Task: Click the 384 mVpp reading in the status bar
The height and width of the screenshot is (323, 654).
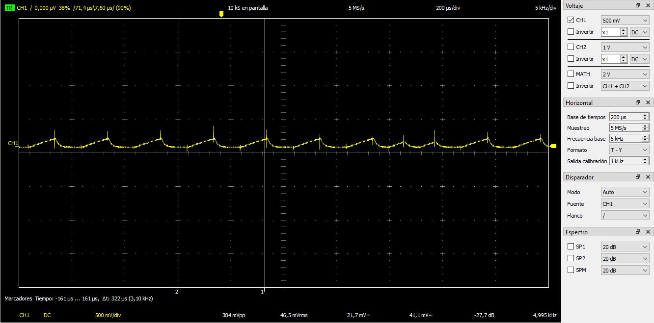Action: (x=233, y=315)
